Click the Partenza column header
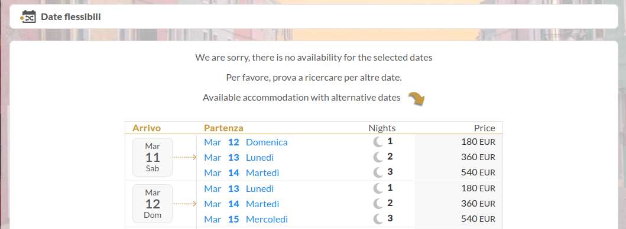626x229 pixels. (223, 128)
